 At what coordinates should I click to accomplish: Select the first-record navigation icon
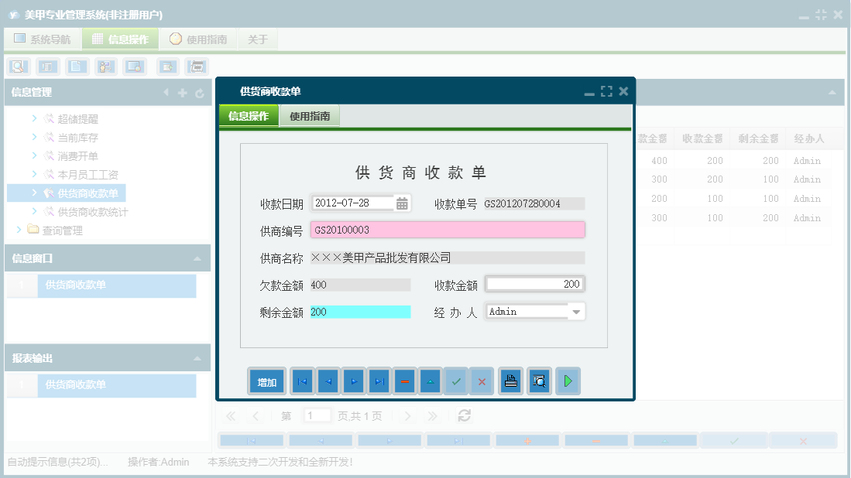[x=301, y=381]
